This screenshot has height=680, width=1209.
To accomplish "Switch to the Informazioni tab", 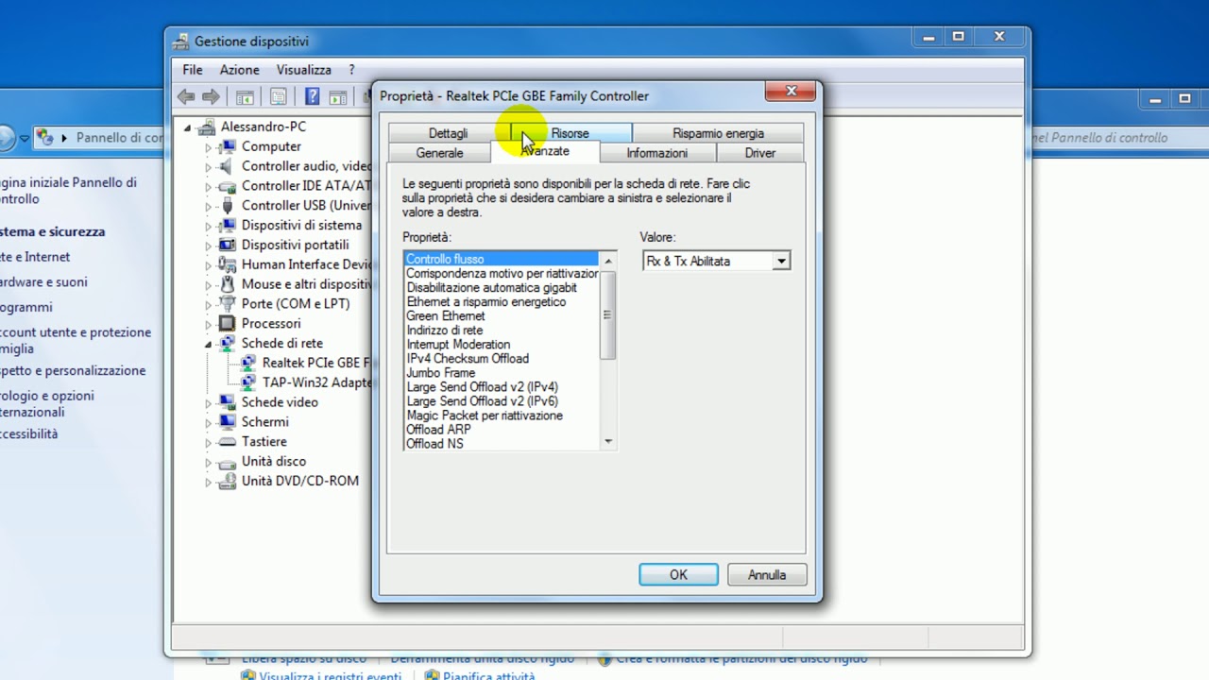I will 657,153.
